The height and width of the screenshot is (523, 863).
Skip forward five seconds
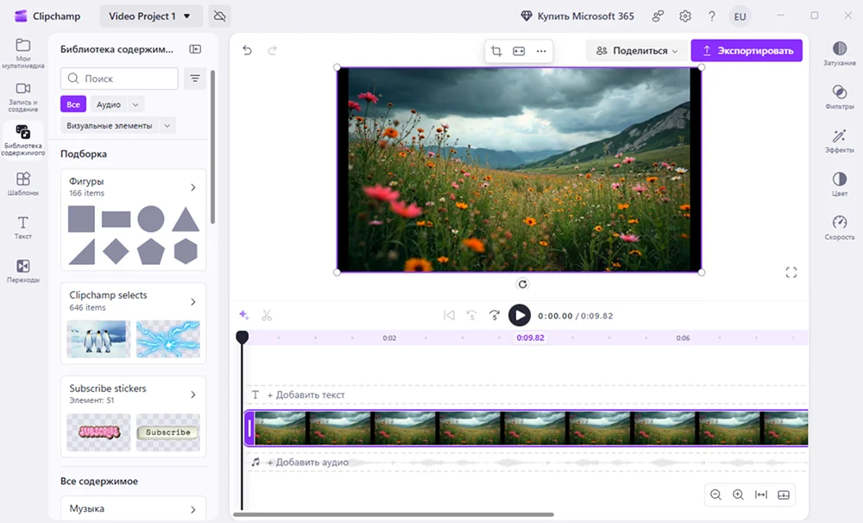pyautogui.click(x=494, y=315)
